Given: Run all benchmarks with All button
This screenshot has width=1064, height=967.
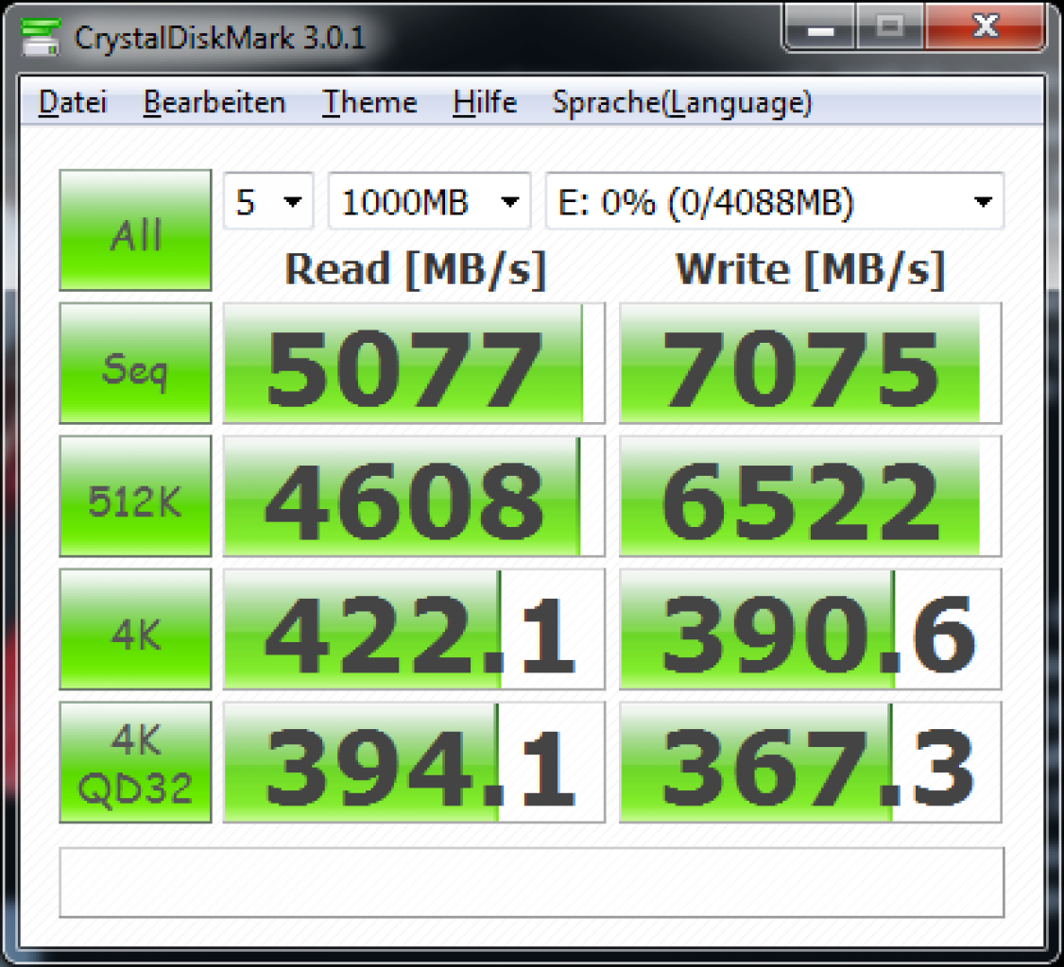Looking at the screenshot, I should tap(136, 229).
